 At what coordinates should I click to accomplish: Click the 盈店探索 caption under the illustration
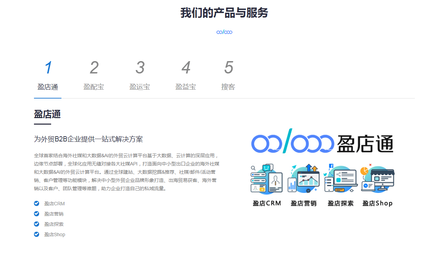tap(340, 203)
